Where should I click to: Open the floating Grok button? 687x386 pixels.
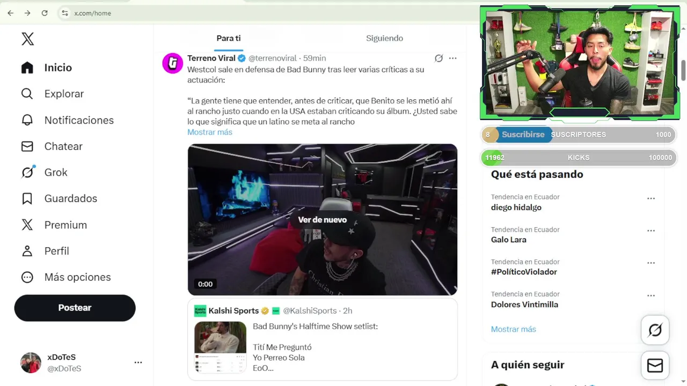pos(655,330)
